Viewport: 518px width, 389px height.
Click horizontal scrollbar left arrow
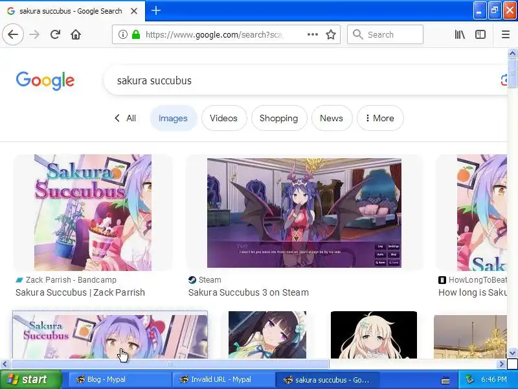pyautogui.click(x=5, y=364)
